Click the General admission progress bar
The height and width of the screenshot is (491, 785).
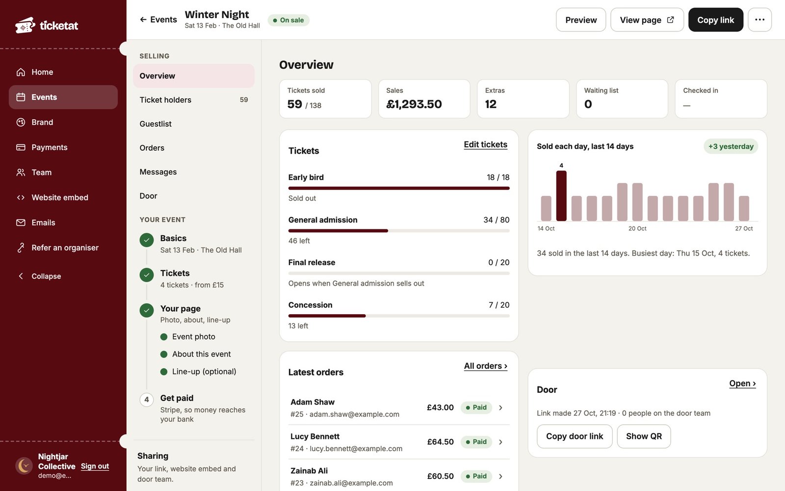point(399,231)
